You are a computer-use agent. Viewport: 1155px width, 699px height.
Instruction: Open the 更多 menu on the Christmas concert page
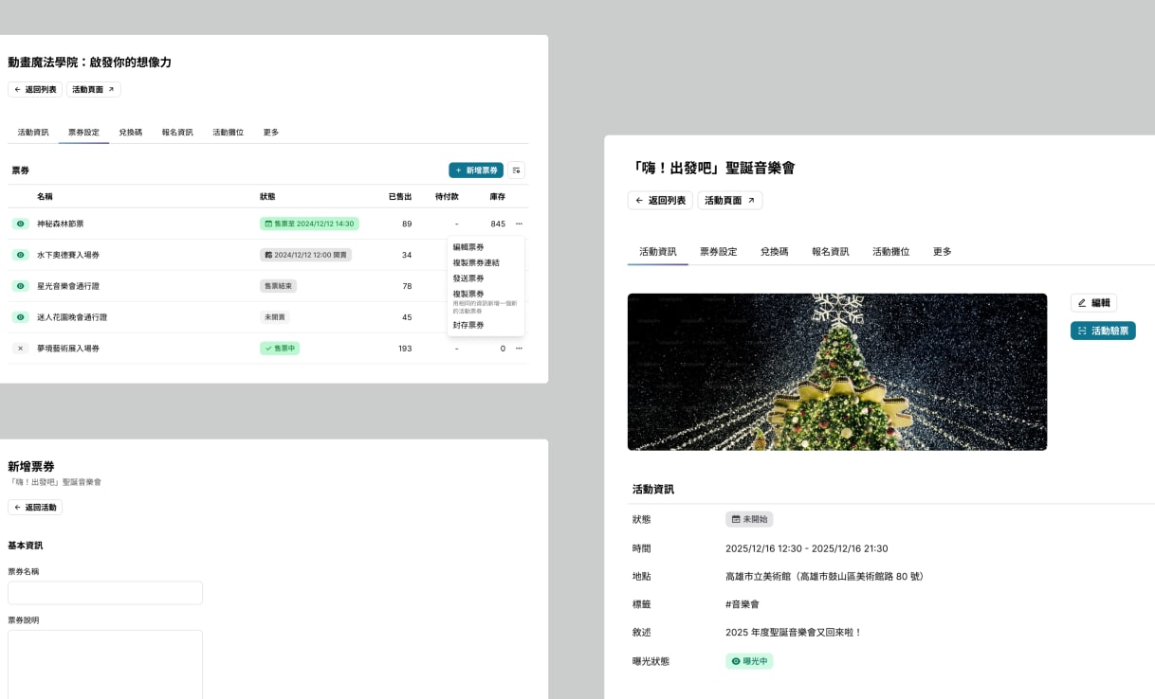pyautogui.click(x=941, y=251)
